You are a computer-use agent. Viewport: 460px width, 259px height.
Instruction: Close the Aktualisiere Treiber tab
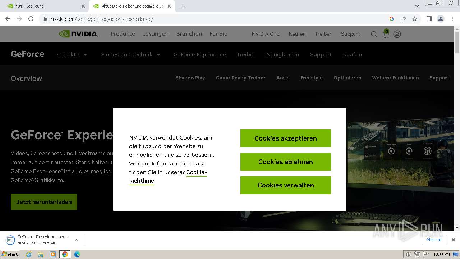(169, 6)
